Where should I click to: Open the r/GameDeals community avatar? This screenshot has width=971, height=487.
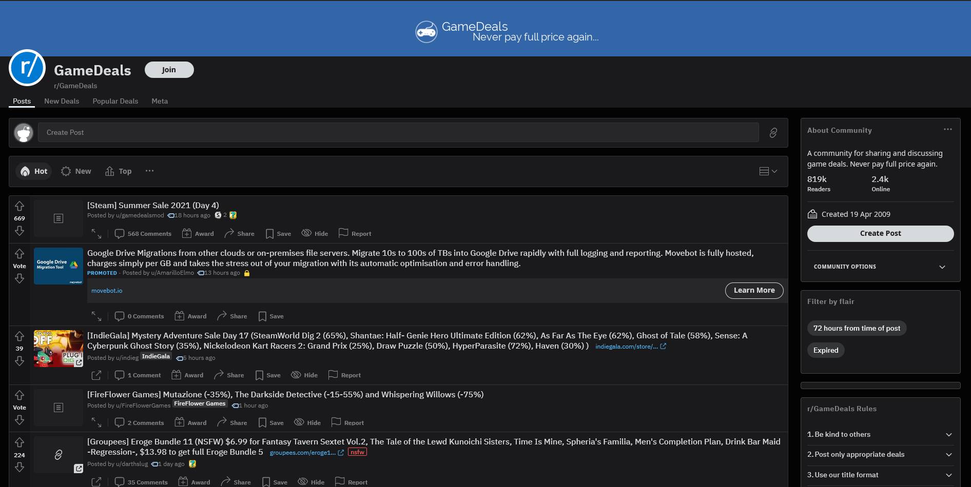27,68
